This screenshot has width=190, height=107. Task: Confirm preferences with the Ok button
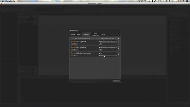[116, 81]
